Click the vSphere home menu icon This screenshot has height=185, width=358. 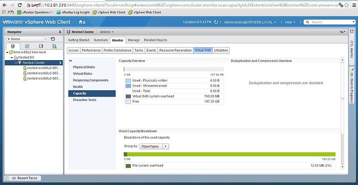(x=82, y=22)
